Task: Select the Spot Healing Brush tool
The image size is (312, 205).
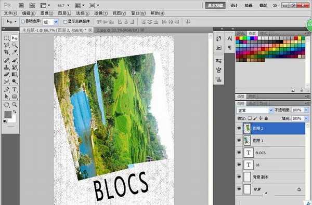Action: (x=7, y=60)
